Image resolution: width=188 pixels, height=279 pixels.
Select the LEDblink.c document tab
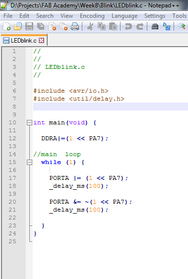tap(24, 41)
